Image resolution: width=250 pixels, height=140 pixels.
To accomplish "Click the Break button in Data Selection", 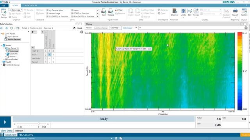I will click(80, 28).
